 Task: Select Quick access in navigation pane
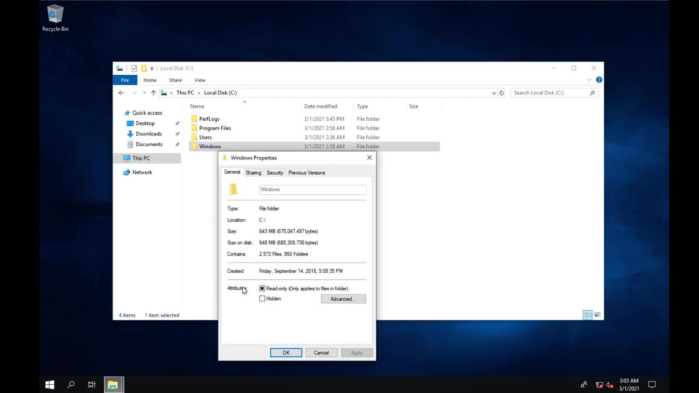coord(147,113)
